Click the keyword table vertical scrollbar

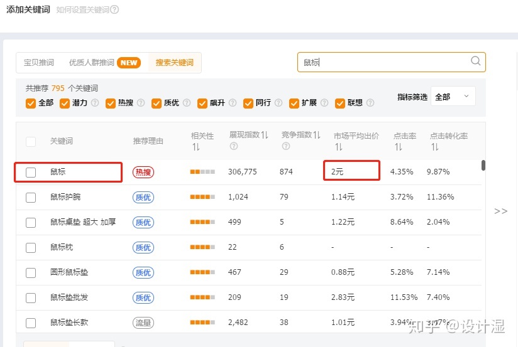pos(483,165)
